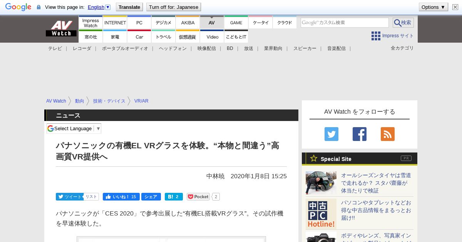Open the Options dropdown
Viewport: 462px width, 242px height.
[x=434, y=7]
